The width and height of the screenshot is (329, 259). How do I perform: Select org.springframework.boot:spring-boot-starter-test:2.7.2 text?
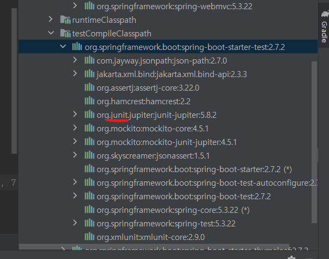(x=185, y=47)
